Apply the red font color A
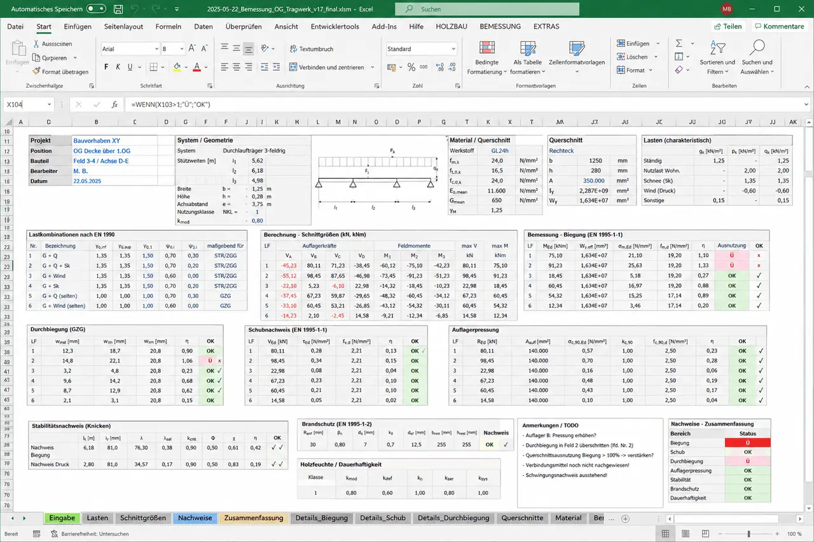Image resolution: width=814 pixels, height=542 pixels. tap(197, 67)
